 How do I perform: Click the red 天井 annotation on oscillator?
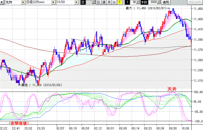tap(172, 89)
